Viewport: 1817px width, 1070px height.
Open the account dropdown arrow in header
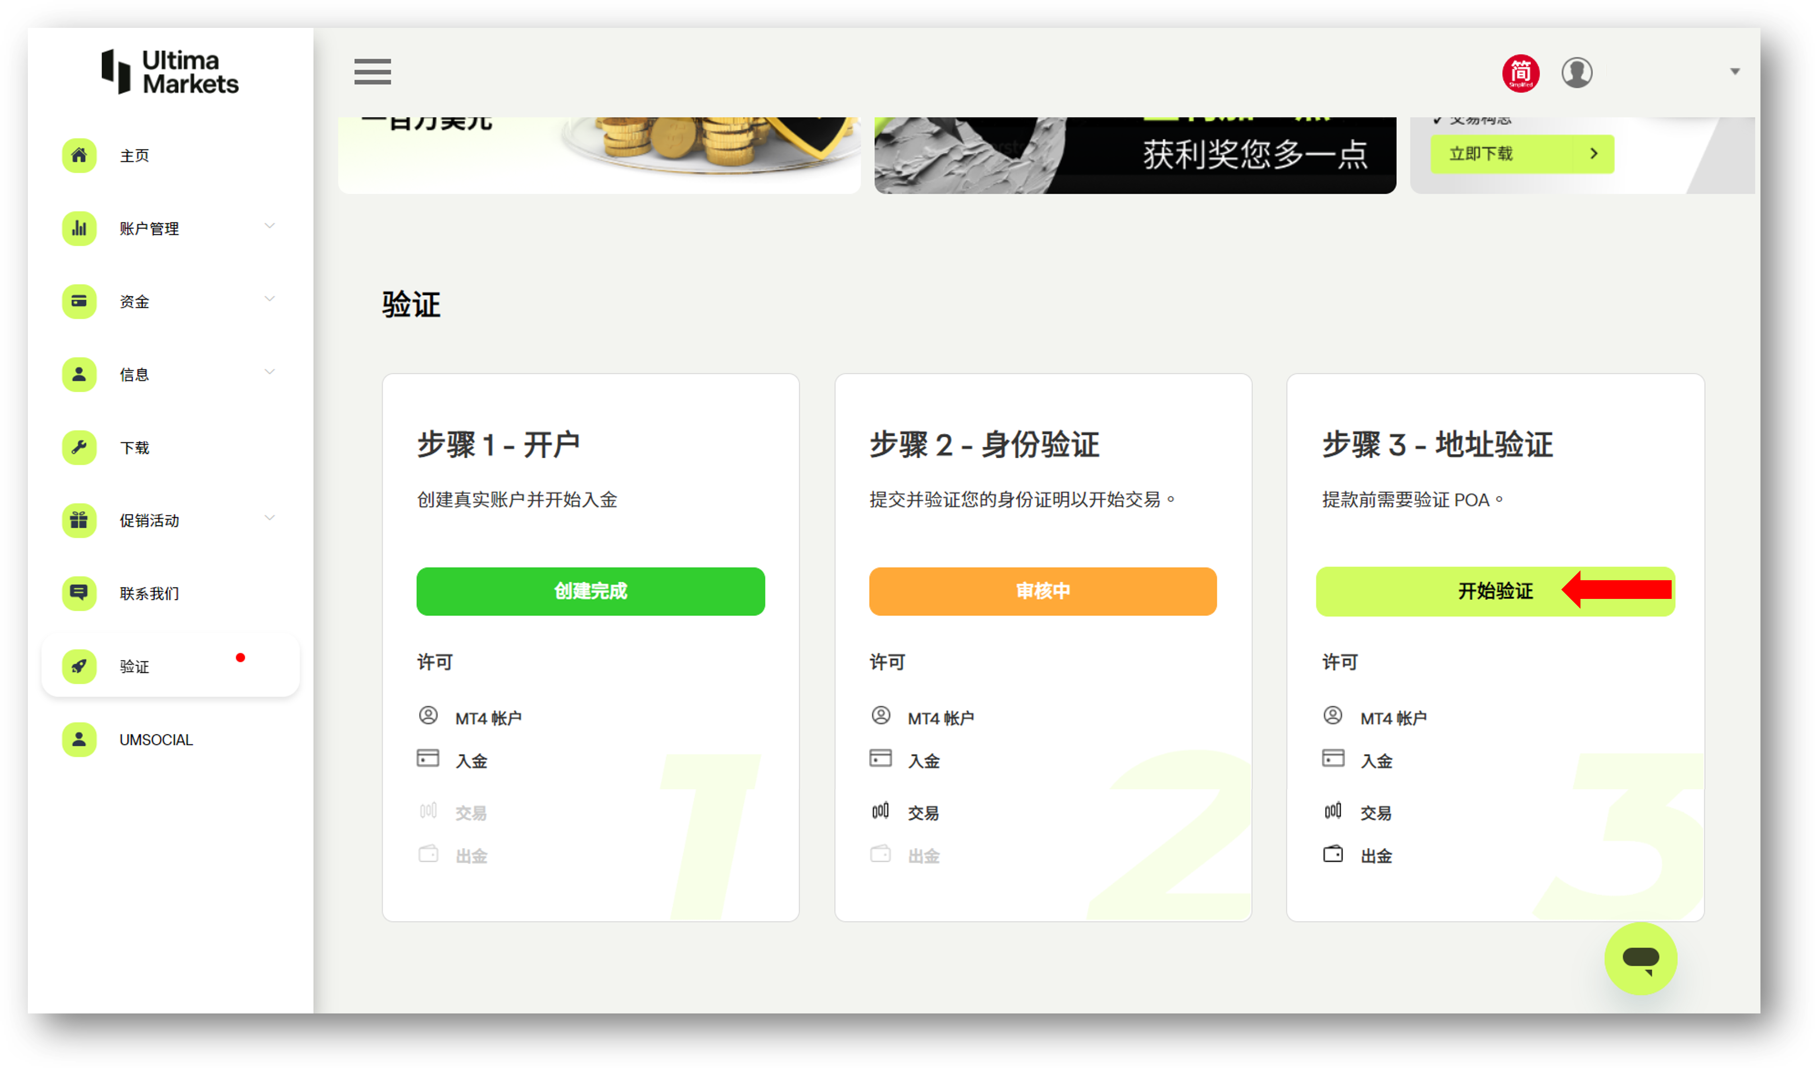point(1734,71)
